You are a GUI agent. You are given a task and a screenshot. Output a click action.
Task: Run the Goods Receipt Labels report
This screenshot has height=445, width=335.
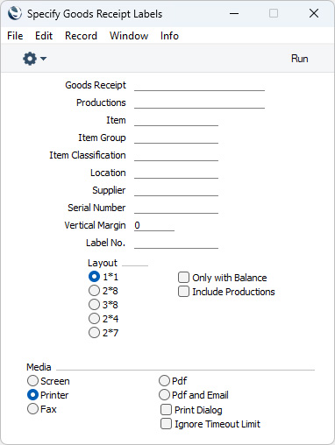point(299,59)
